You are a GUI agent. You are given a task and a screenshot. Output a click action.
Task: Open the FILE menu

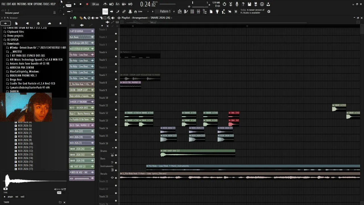3,4
